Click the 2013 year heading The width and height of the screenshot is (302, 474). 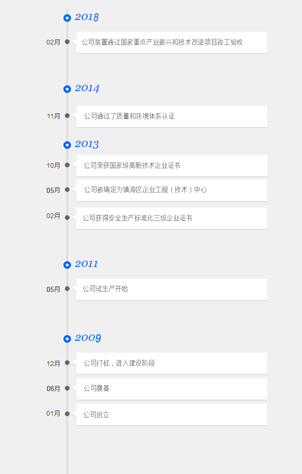[x=87, y=144]
